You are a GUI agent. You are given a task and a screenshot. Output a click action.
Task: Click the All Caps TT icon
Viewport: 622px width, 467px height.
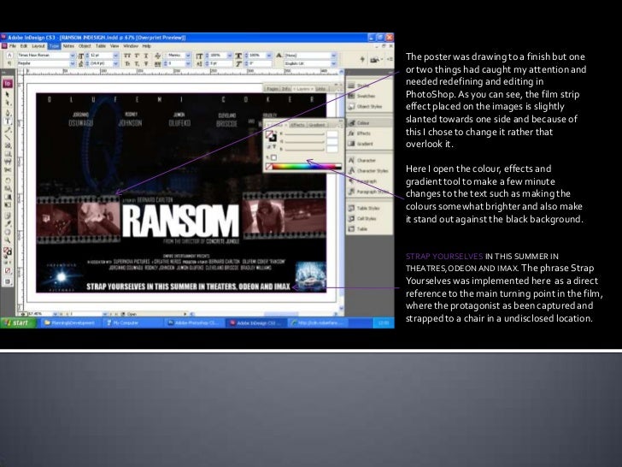coord(127,56)
